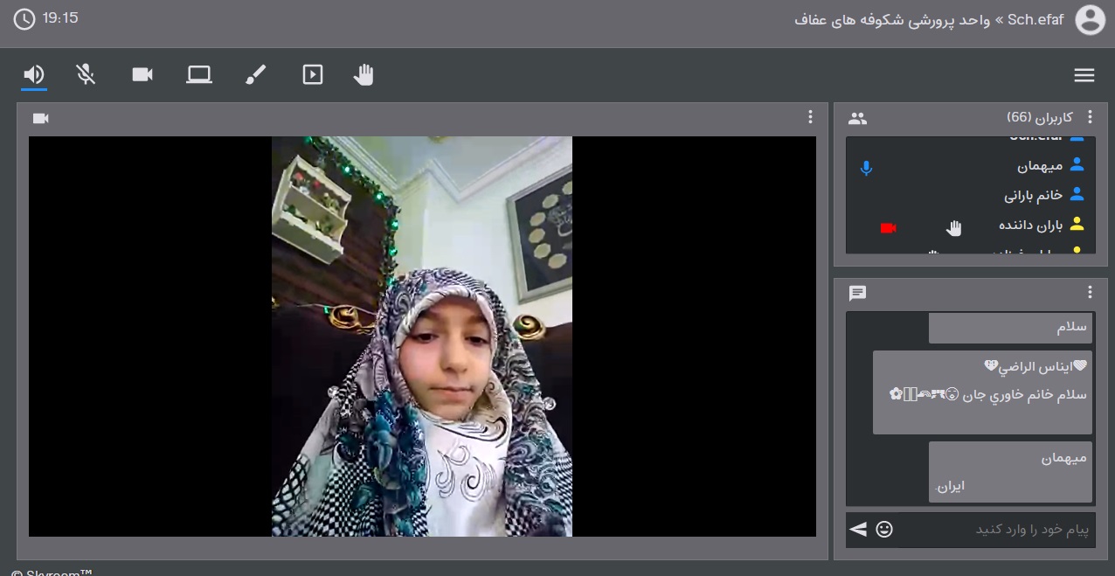The width and height of the screenshot is (1115, 576).
Task: Open the whiteboard brush tool
Action: click(x=255, y=75)
